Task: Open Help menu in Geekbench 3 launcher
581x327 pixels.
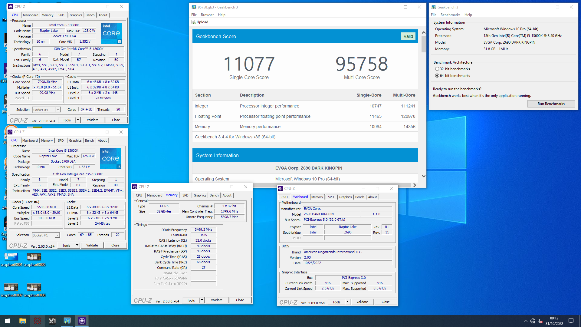Action: (468, 15)
